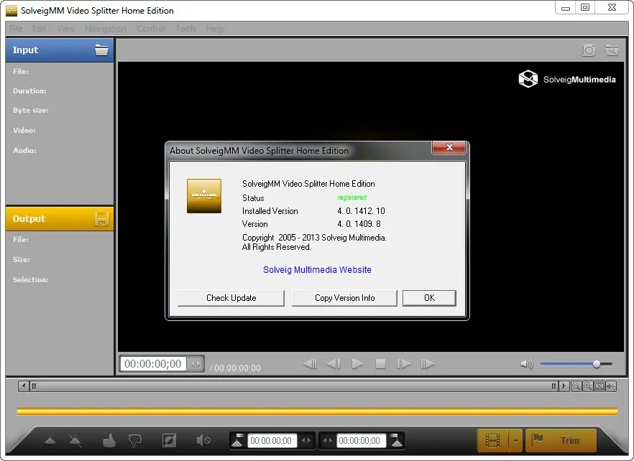
Task: Zoom in the timeline
Action: point(587,386)
